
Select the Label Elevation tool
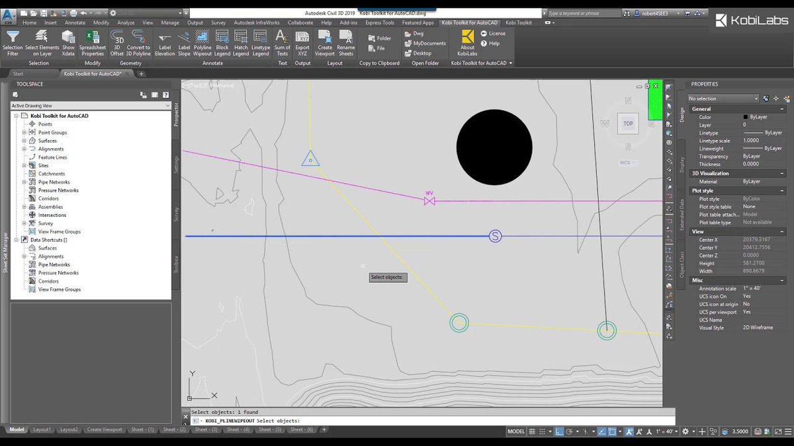165,43
